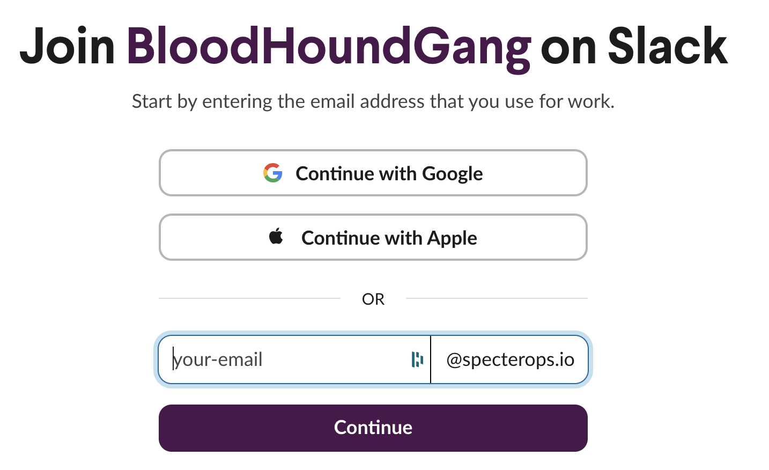
Task: Click the Join BloodHoundGang on Slack title
Action: click(374, 47)
